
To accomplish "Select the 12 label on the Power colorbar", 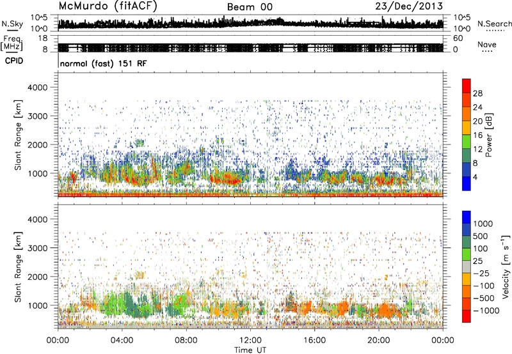I will point(477,150).
